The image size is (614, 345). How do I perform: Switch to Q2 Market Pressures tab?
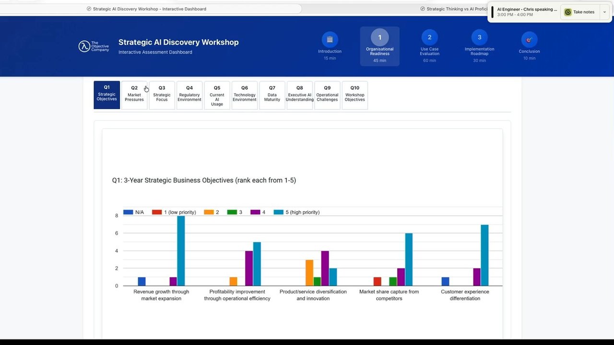tap(134, 95)
